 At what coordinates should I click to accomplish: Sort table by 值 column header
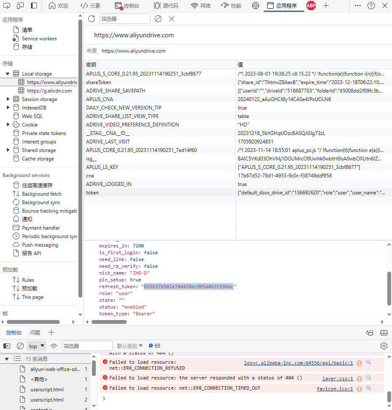(314, 65)
